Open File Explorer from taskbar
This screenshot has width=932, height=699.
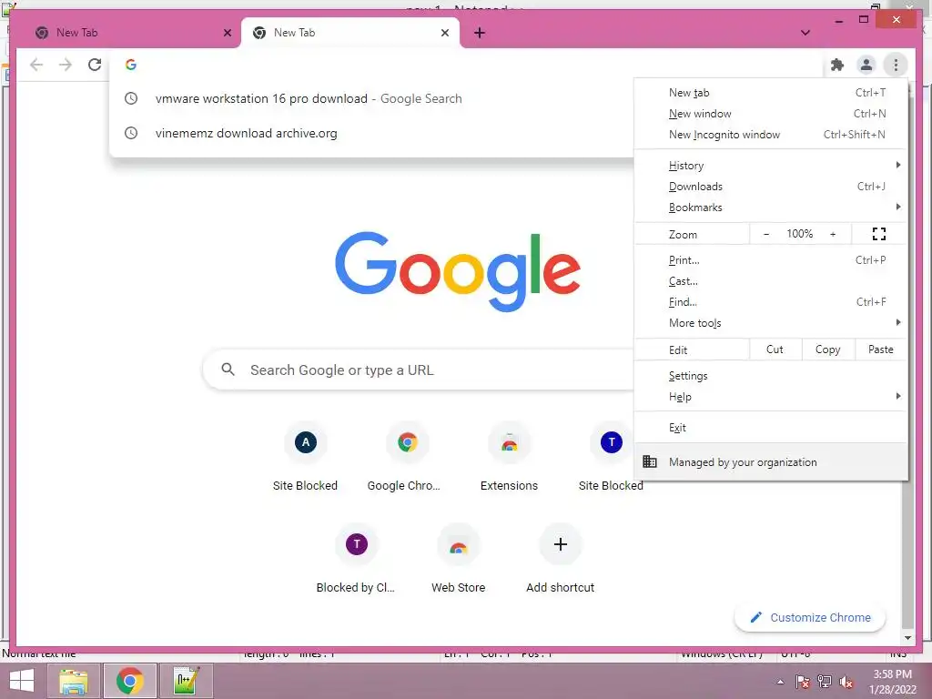(73, 681)
